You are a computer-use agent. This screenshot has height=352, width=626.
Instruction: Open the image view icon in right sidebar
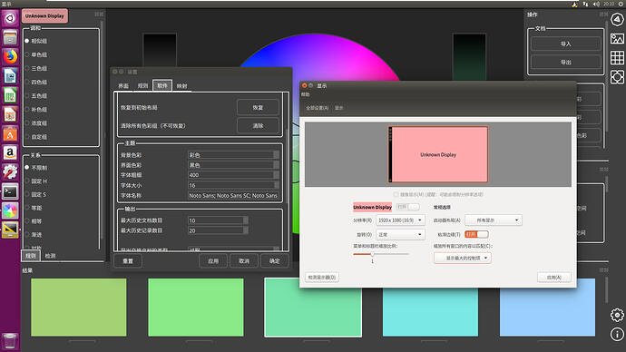tap(617, 39)
